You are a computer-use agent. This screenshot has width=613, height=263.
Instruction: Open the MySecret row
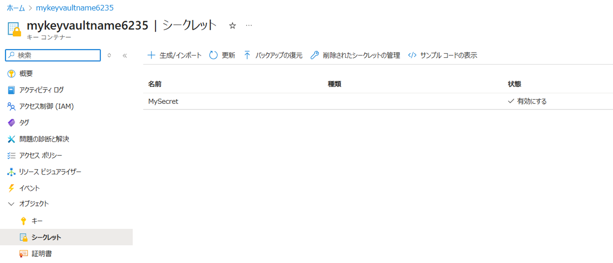point(378,101)
